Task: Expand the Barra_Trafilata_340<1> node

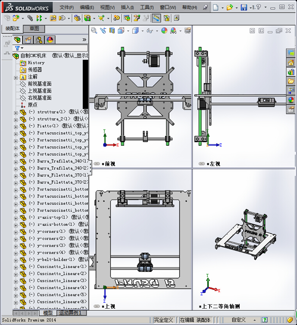Action: point(16,162)
